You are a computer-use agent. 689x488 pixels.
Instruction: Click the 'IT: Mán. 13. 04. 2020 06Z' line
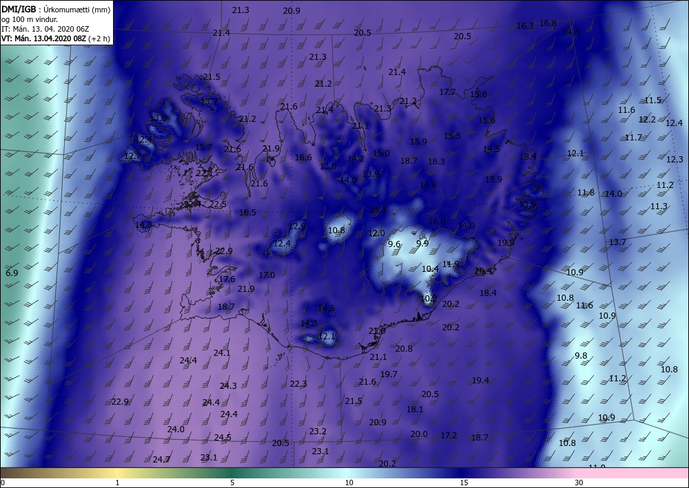point(45,29)
